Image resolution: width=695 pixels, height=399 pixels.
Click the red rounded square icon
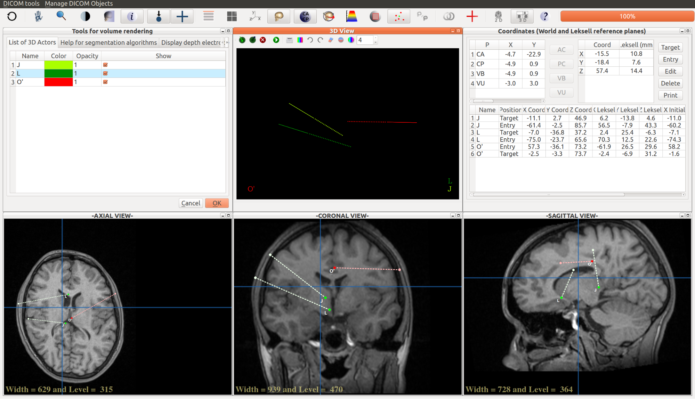tap(375, 16)
